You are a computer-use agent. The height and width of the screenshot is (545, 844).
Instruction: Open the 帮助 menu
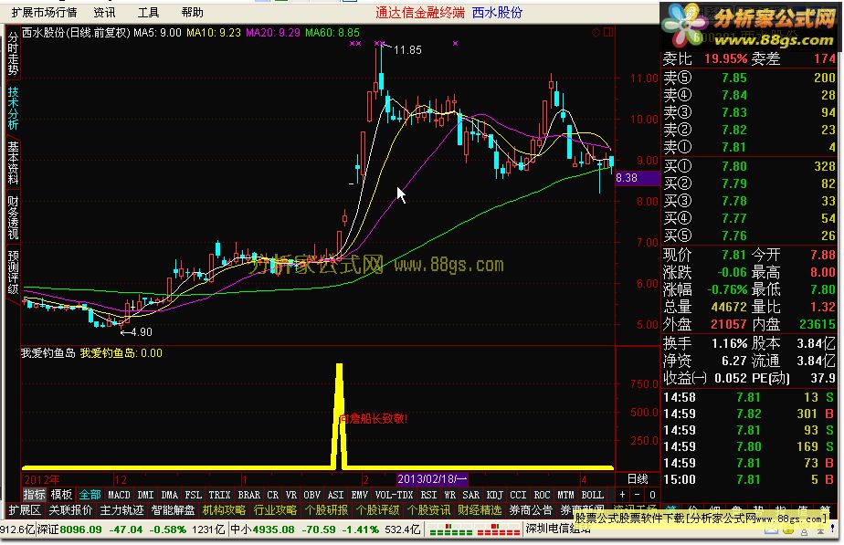[192, 13]
